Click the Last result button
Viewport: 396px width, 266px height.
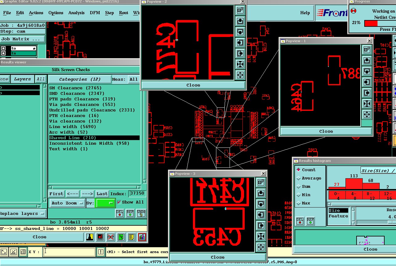click(x=102, y=194)
